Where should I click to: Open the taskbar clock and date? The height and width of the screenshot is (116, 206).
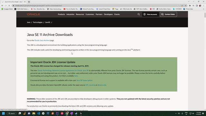tap(199, 113)
